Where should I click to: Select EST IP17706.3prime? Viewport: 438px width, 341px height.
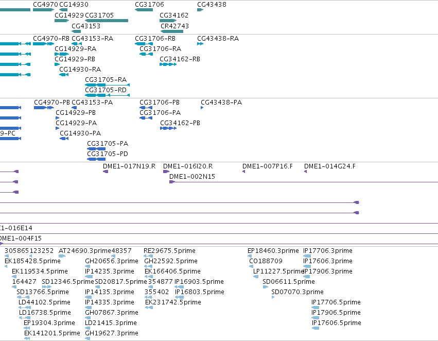coord(307,256)
